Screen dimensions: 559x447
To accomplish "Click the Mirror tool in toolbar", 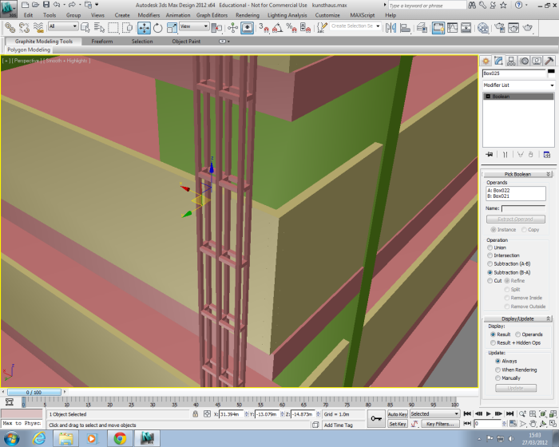I will tap(391, 27).
